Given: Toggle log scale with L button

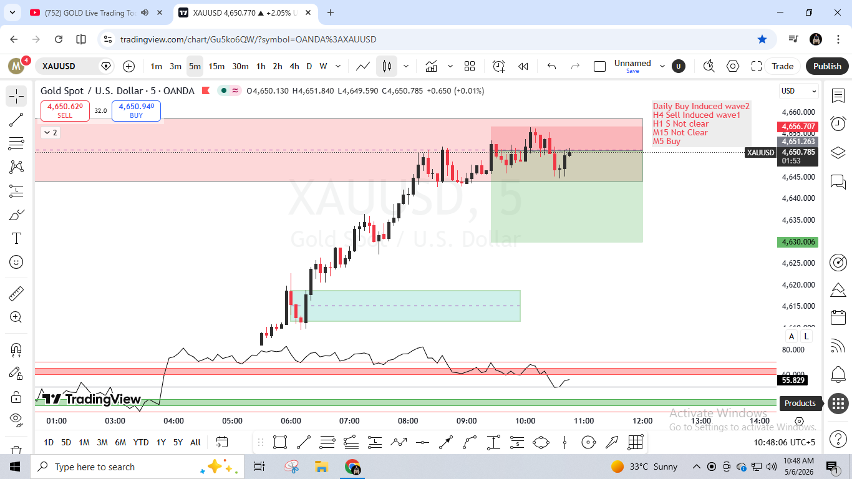Looking at the screenshot, I should tap(806, 336).
